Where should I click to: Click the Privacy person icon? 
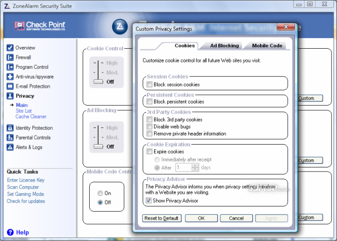pyautogui.click(x=10, y=96)
